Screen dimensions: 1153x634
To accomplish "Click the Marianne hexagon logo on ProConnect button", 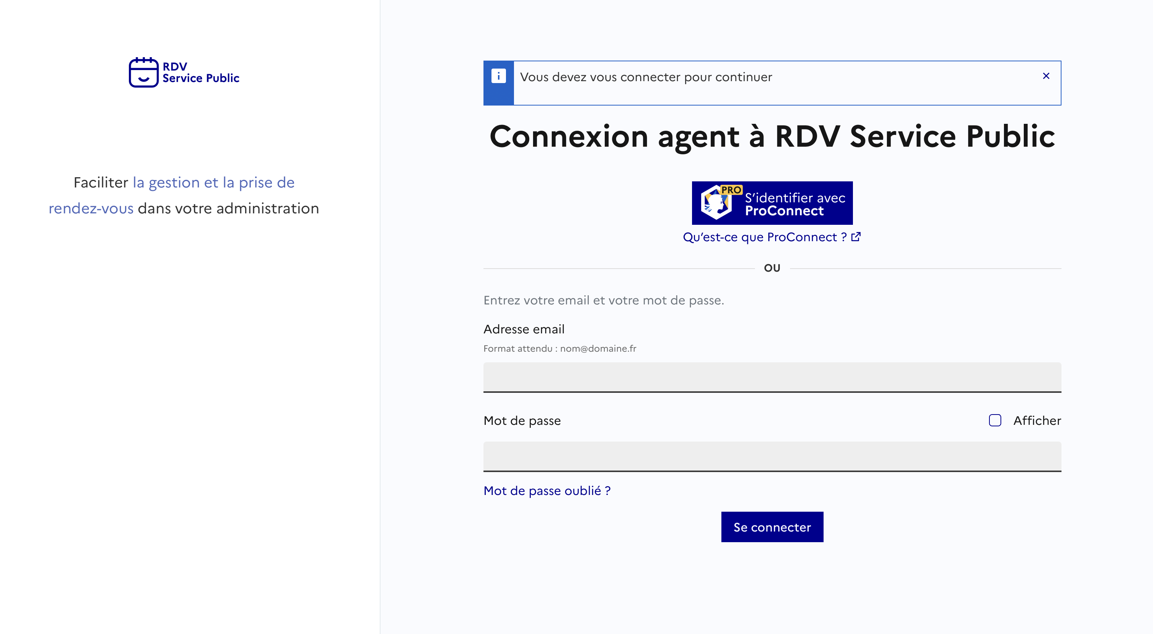I will [715, 203].
